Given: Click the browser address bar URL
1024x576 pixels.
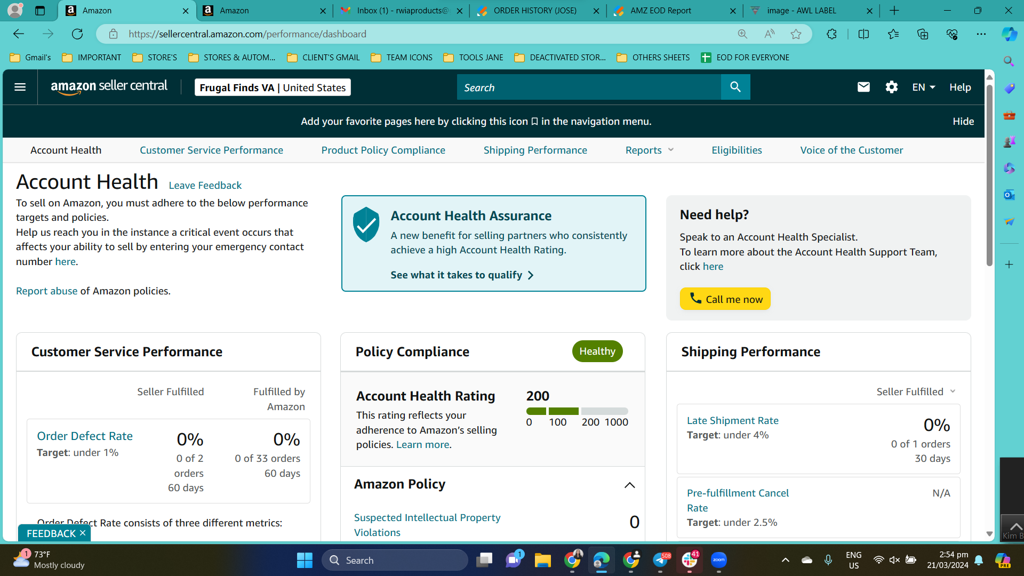Looking at the screenshot, I should 247,34.
